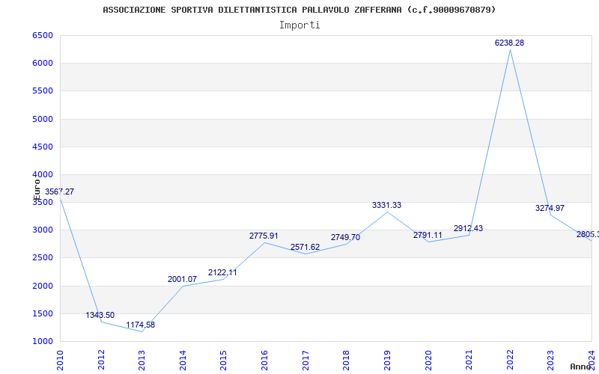Image resolution: width=599 pixels, height=374 pixels.
Task: Click x-axis year label 2012
Action: tap(101, 360)
